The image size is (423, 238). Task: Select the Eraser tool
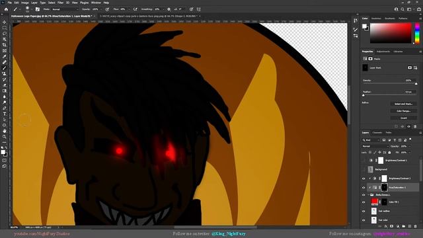coord(5,85)
